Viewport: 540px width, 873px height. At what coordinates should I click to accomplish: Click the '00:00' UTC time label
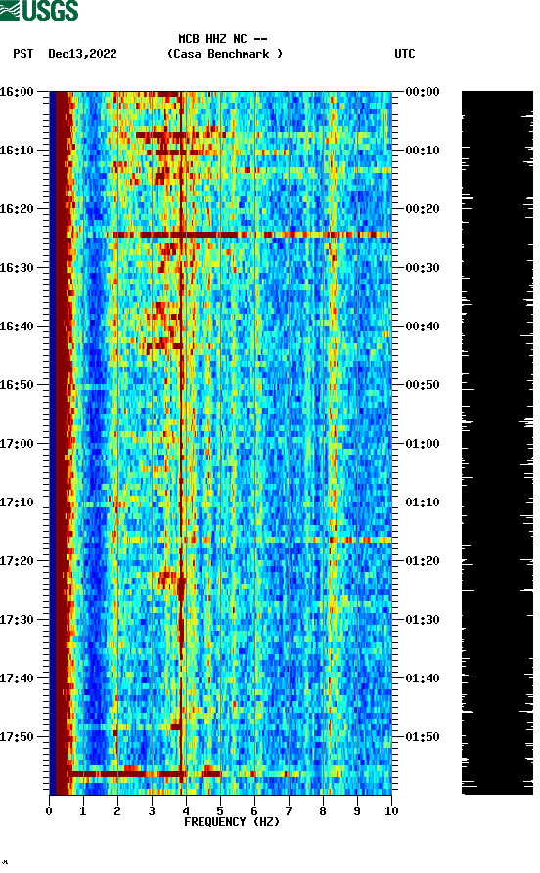pyautogui.click(x=423, y=91)
